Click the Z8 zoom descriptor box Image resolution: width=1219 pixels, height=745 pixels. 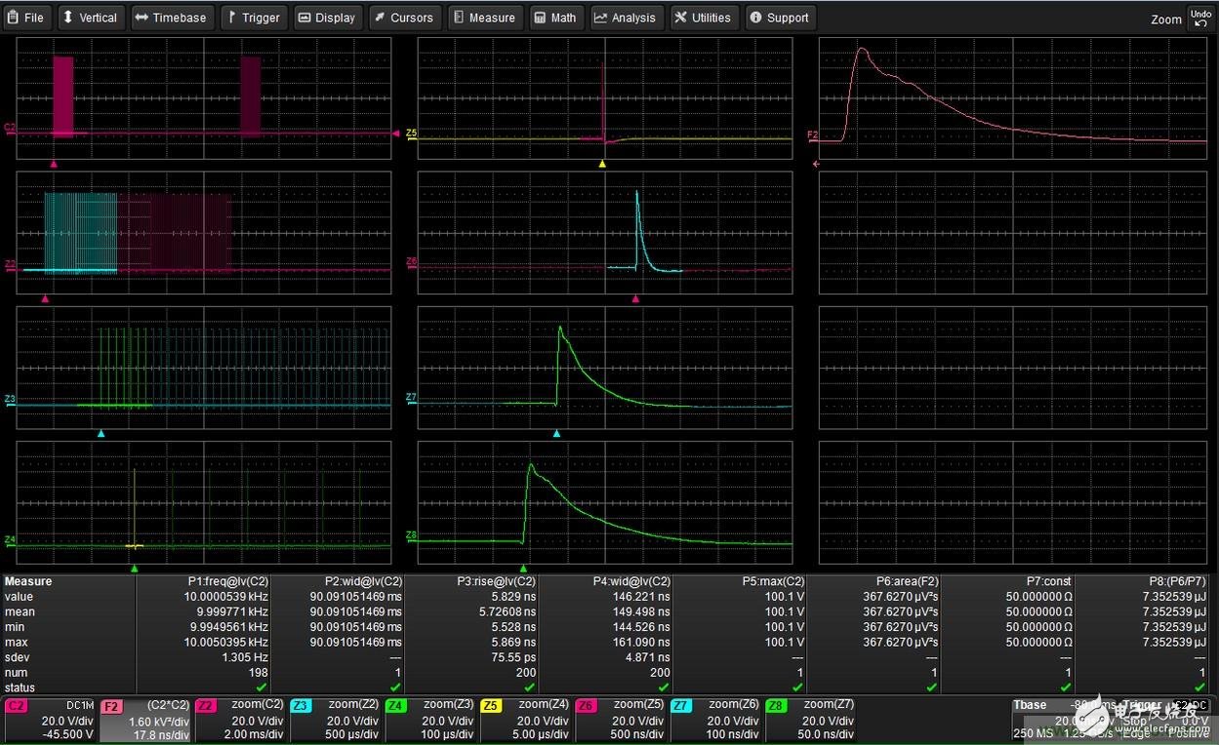(x=812, y=721)
